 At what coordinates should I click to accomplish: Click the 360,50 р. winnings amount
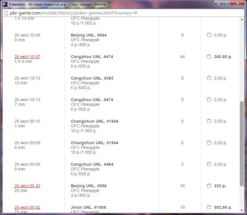pyautogui.click(x=223, y=57)
